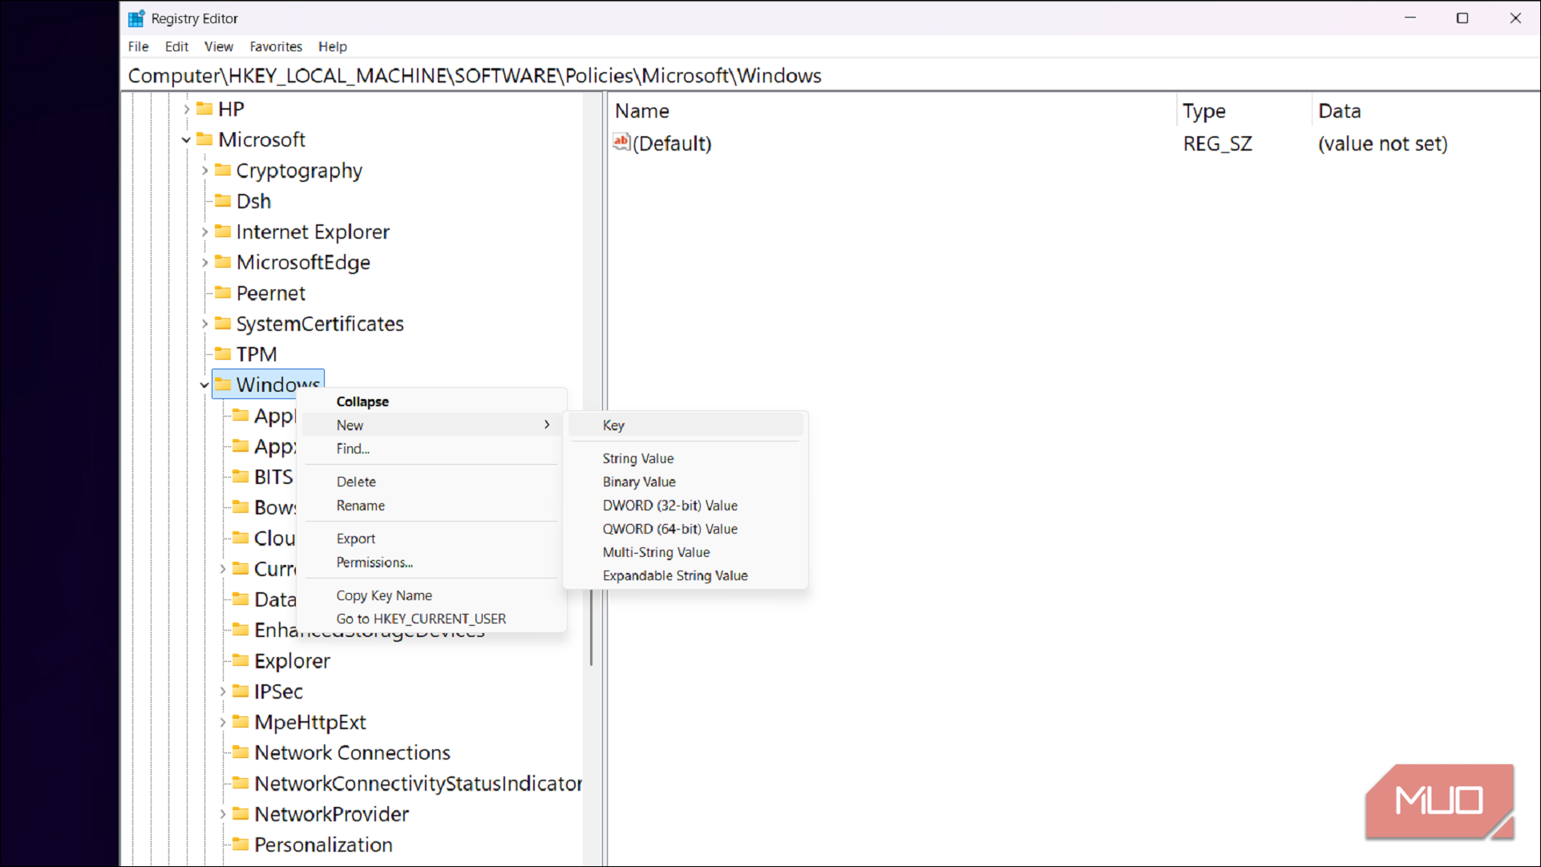This screenshot has width=1541, height=867.
Task: Click the Explorer folder icon
Action: coord(241,660)
